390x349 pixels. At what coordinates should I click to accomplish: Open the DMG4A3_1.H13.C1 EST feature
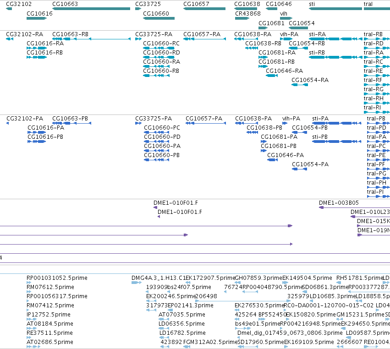pos(136,283)
